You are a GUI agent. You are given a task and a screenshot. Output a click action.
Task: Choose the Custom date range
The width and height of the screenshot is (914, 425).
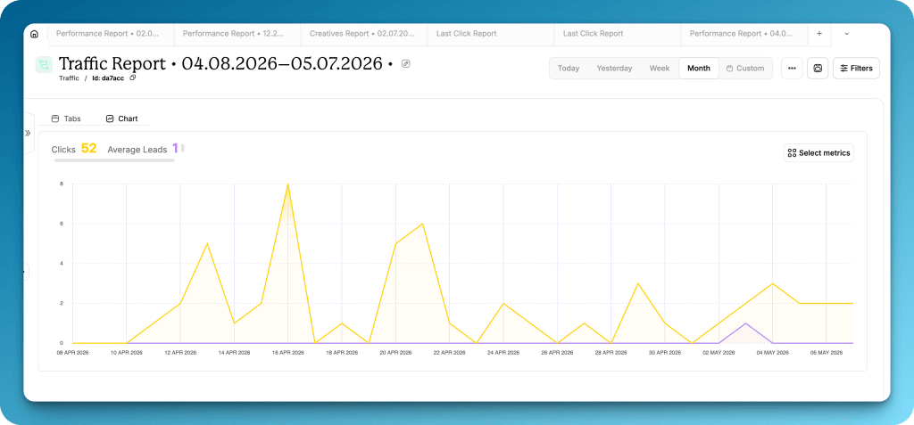[x=745, y=68]
